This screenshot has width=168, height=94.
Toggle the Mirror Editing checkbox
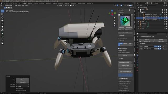[x=17, y=88]
